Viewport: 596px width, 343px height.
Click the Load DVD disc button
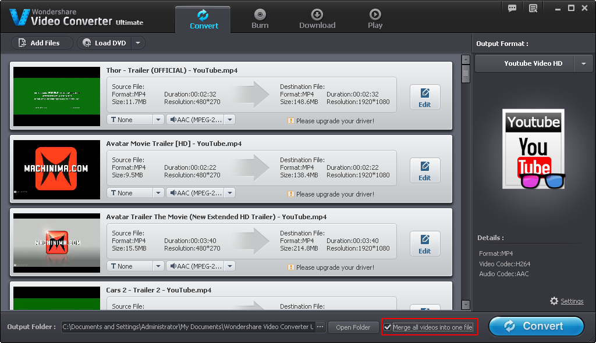(x=104, y=43)
